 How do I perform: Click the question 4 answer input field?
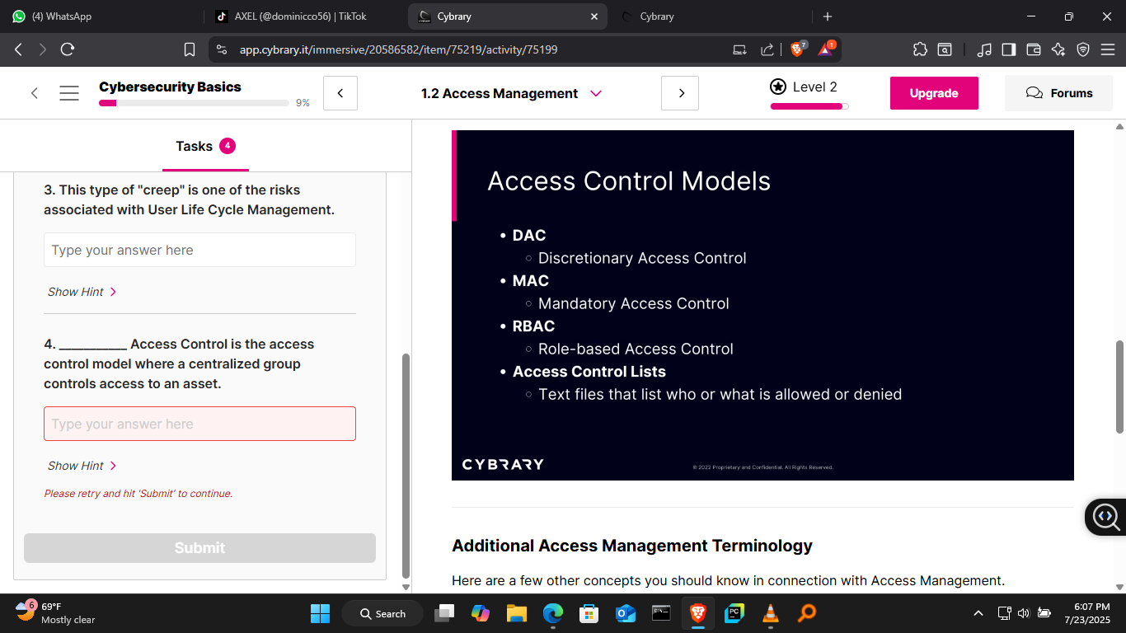pyautogui.click(x=199, y=424)
